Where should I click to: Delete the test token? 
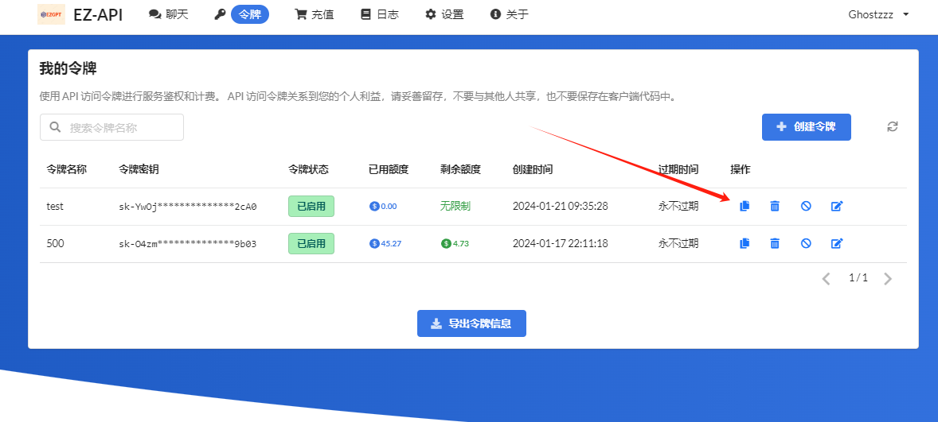[x=775, y=206]
